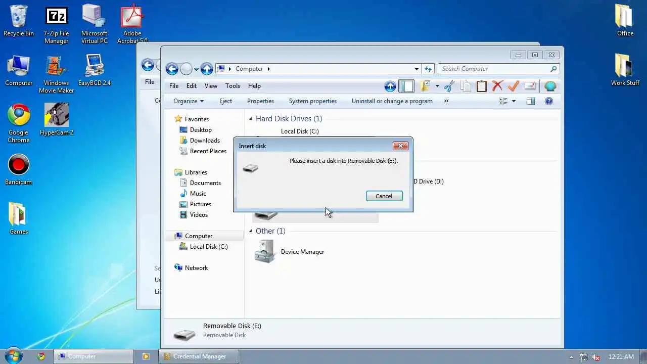Click the Back arrow in Computer window
Screen dimensions: 647x364
pyautogui.click(x=172, y=69)
